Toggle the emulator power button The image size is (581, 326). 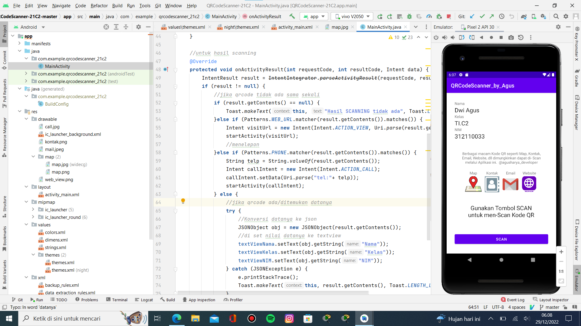point(436,37)
